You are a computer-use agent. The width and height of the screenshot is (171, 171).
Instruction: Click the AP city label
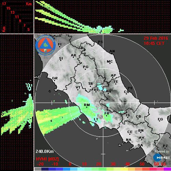click(x=114, y=76)
